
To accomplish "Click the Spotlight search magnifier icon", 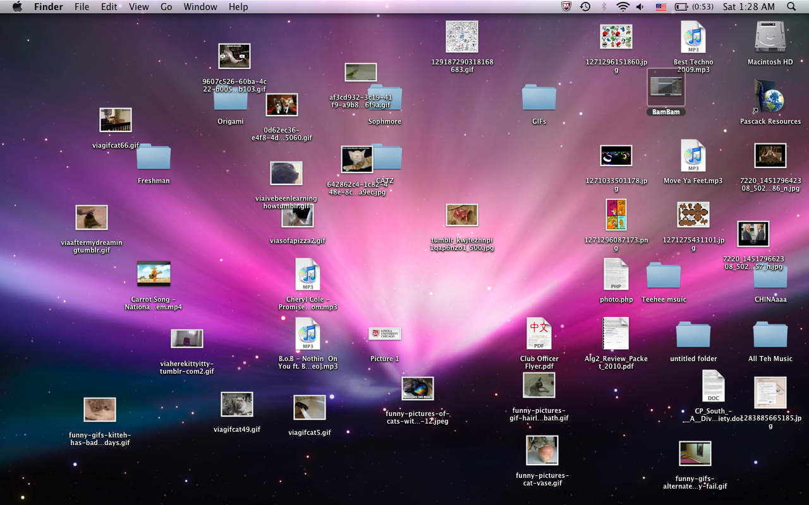I will coord(791,7).
